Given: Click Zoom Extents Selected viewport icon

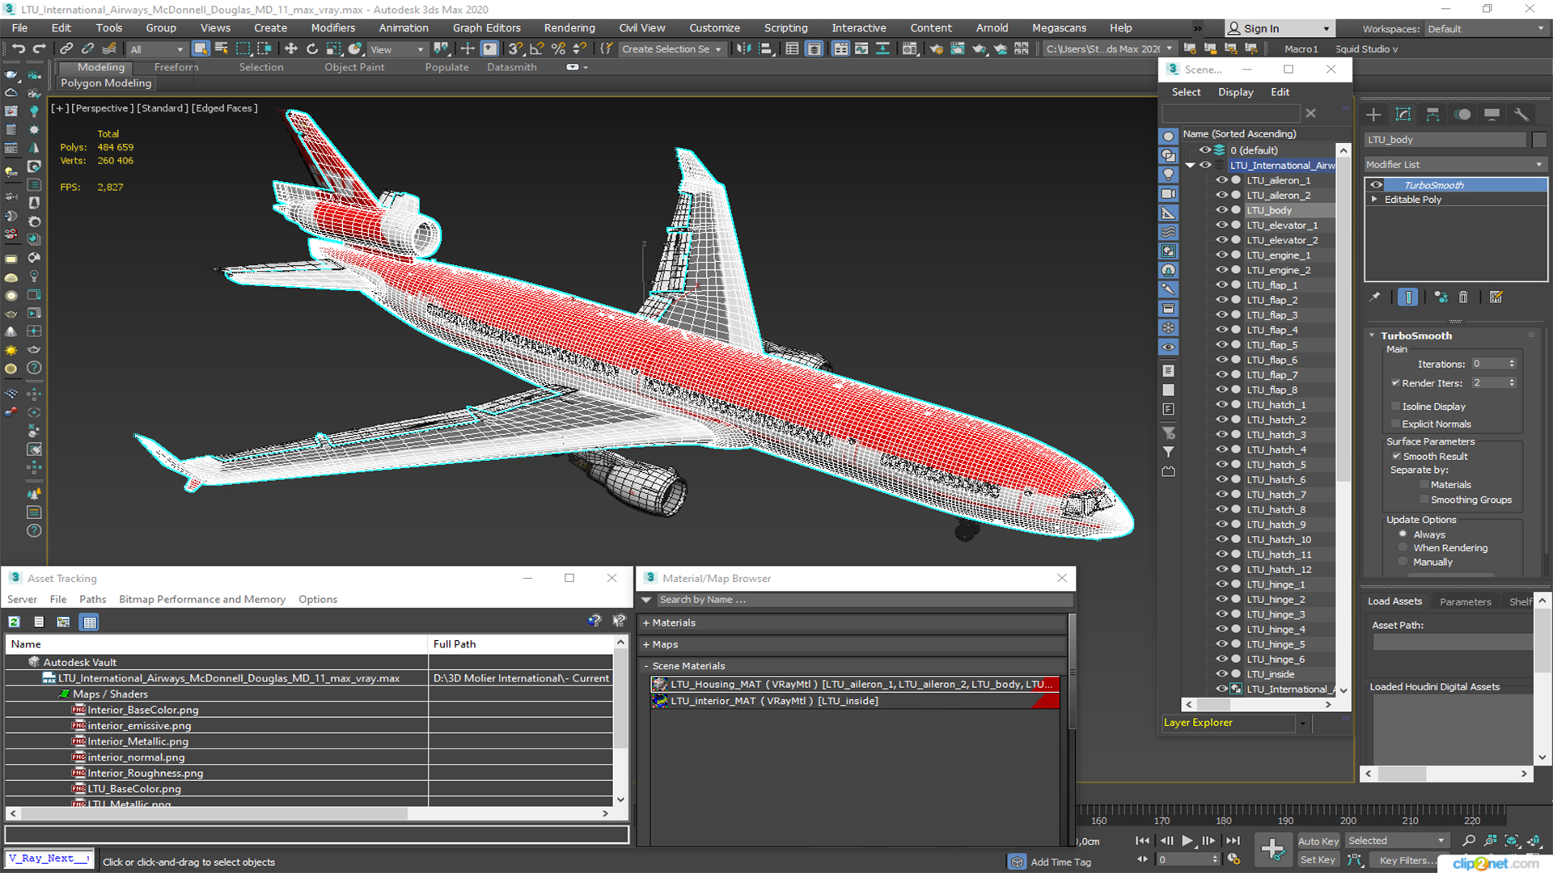Looking at the screenshot, I should [x=1512, y=841].
